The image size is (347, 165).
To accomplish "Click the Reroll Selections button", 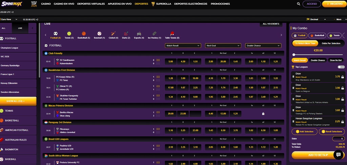I will tap(332, 131).
